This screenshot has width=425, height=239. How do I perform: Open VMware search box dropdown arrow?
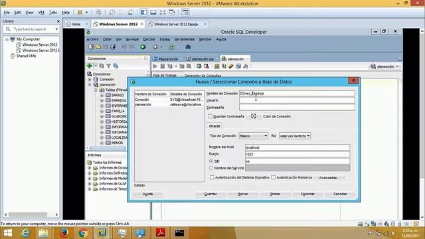pyautogui.click(x=56, y=29)
